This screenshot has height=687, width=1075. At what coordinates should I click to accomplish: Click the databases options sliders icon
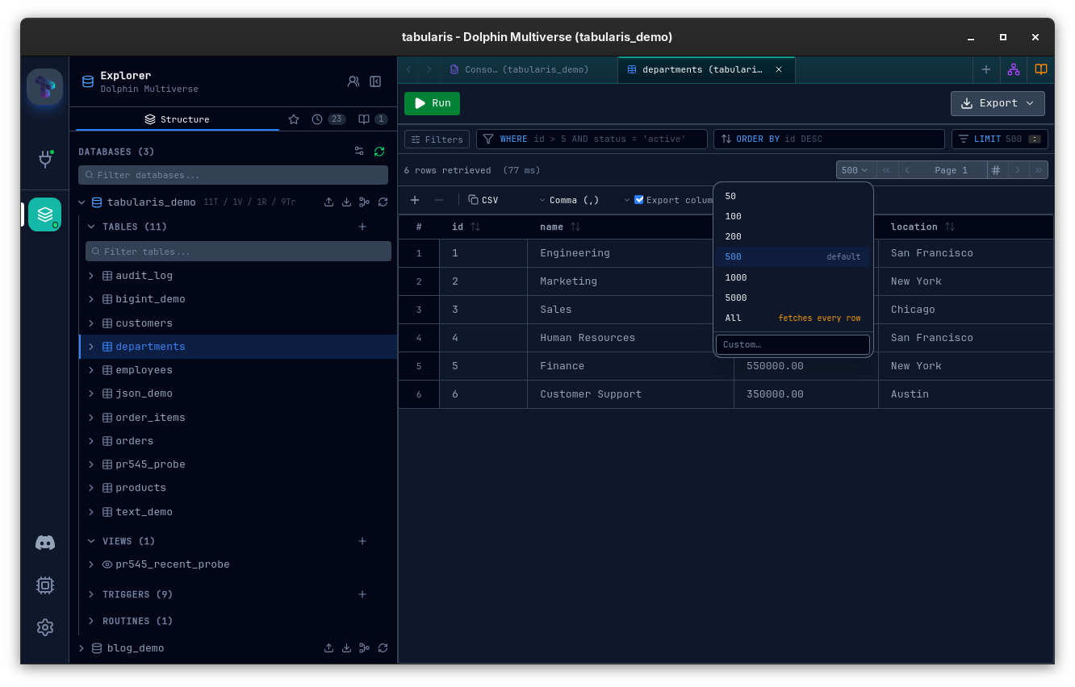(x=359, y=152)
